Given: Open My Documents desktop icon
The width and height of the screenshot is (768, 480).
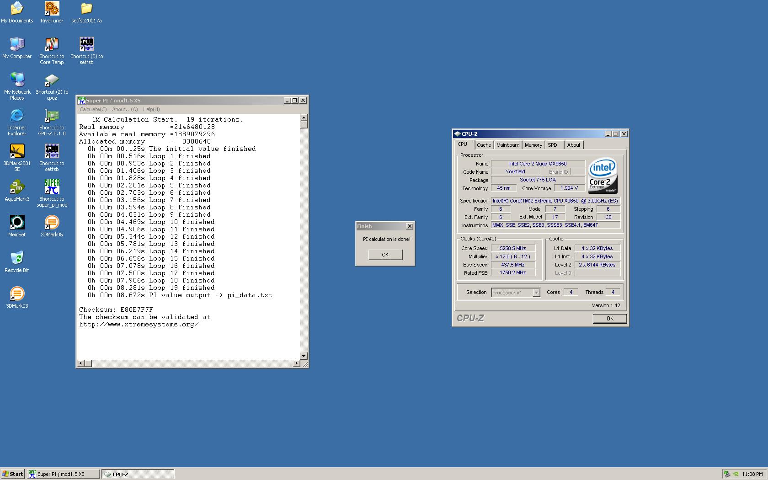Looking at the screenshot, I should pos(17,12).
